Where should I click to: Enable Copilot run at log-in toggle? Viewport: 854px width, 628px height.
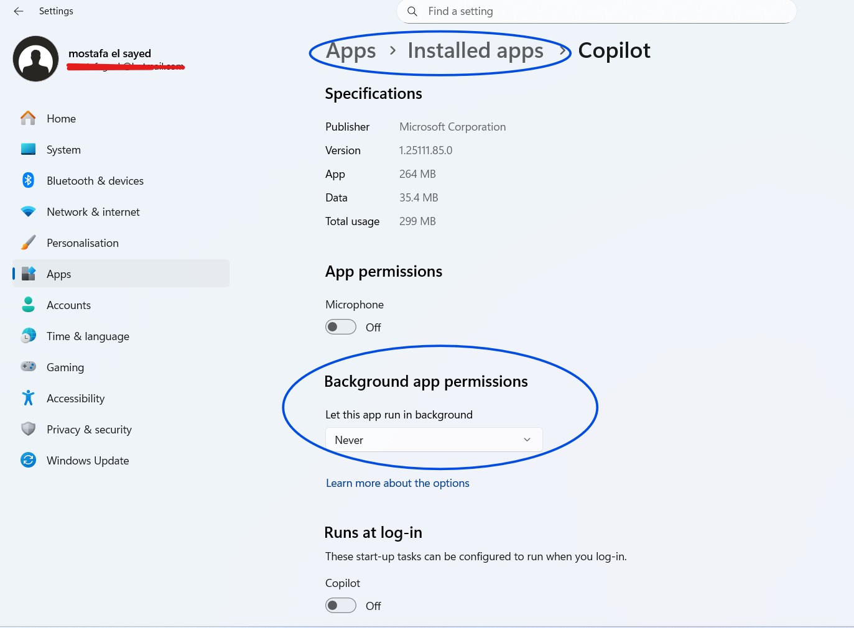click(x=341, y=606)
